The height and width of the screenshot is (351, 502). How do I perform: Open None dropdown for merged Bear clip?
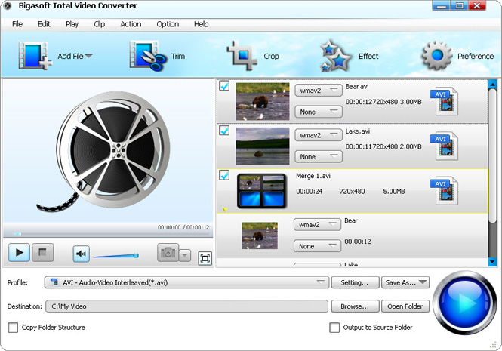[x=317, y=246]
